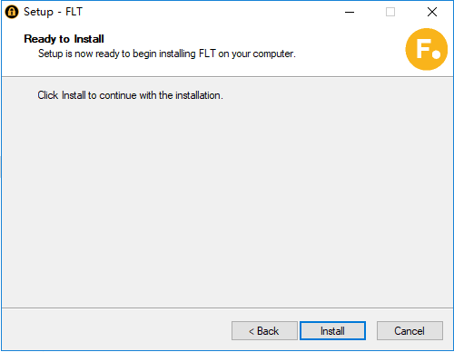The height and width of the screenshot is (352, 454).
Task: Click the Install button
Action: coord(332,331)
